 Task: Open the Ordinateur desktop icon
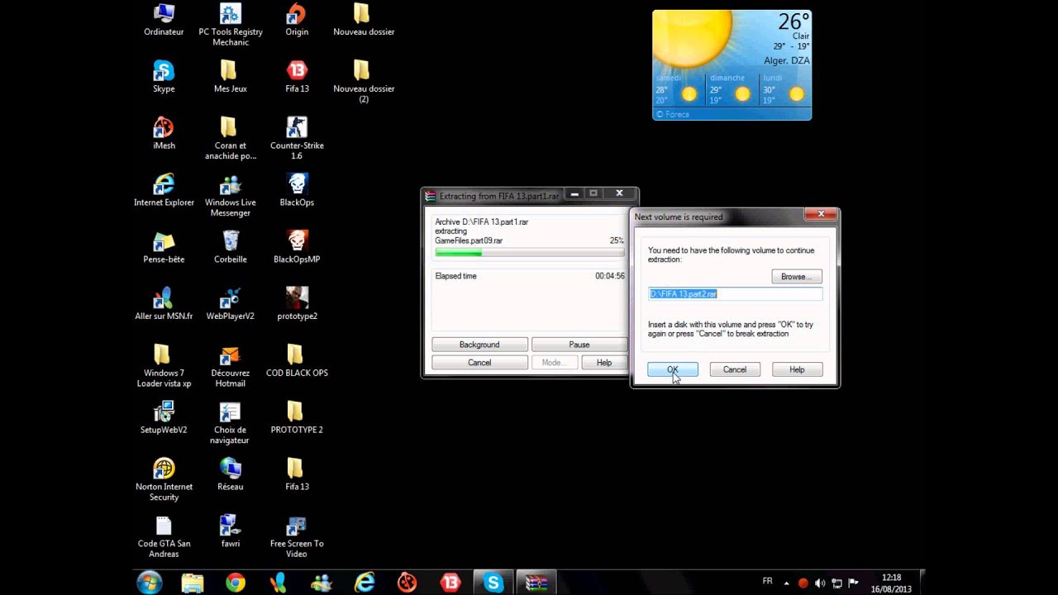(x=164, y=20)
